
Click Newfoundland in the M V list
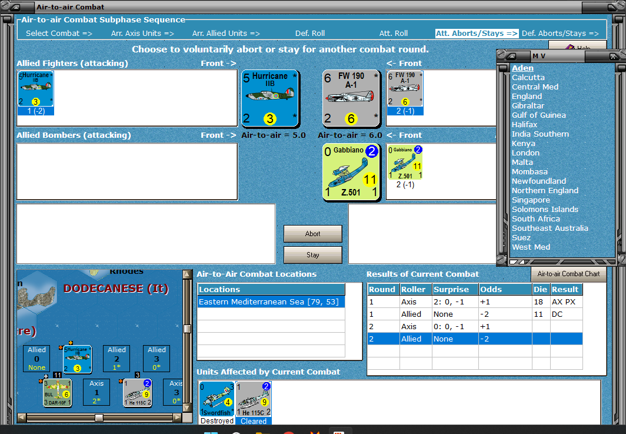[x=539, y=181]
